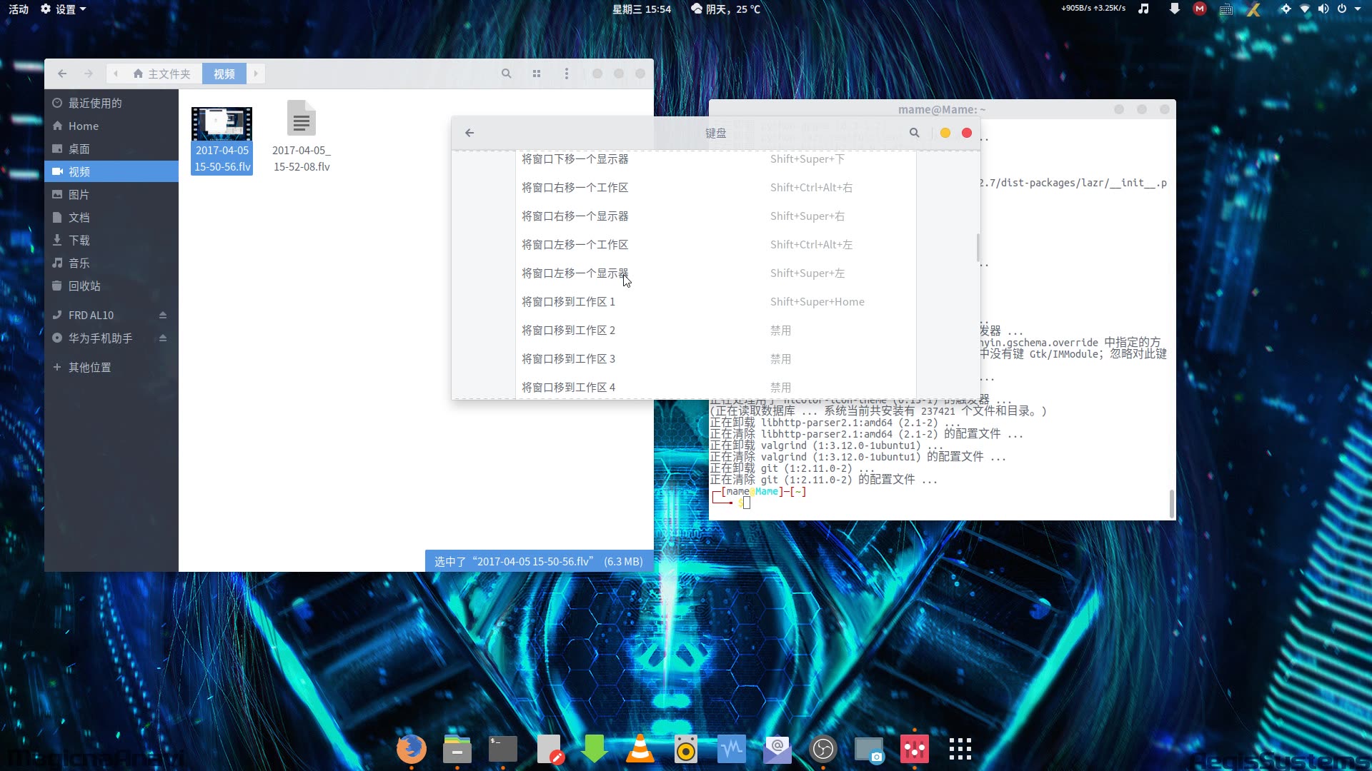Open 活动 activities overview
The image size is (1372, 771).
19,9
